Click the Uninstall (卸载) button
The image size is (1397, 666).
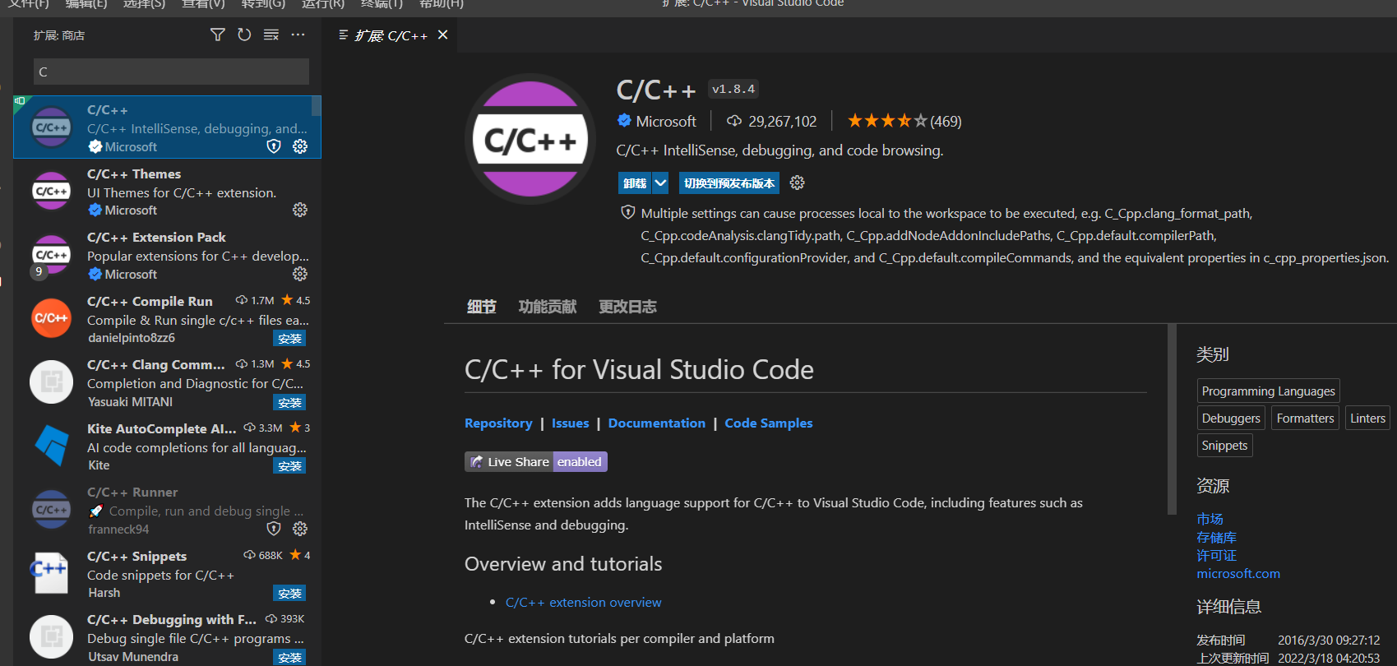(x=635, y=183)
